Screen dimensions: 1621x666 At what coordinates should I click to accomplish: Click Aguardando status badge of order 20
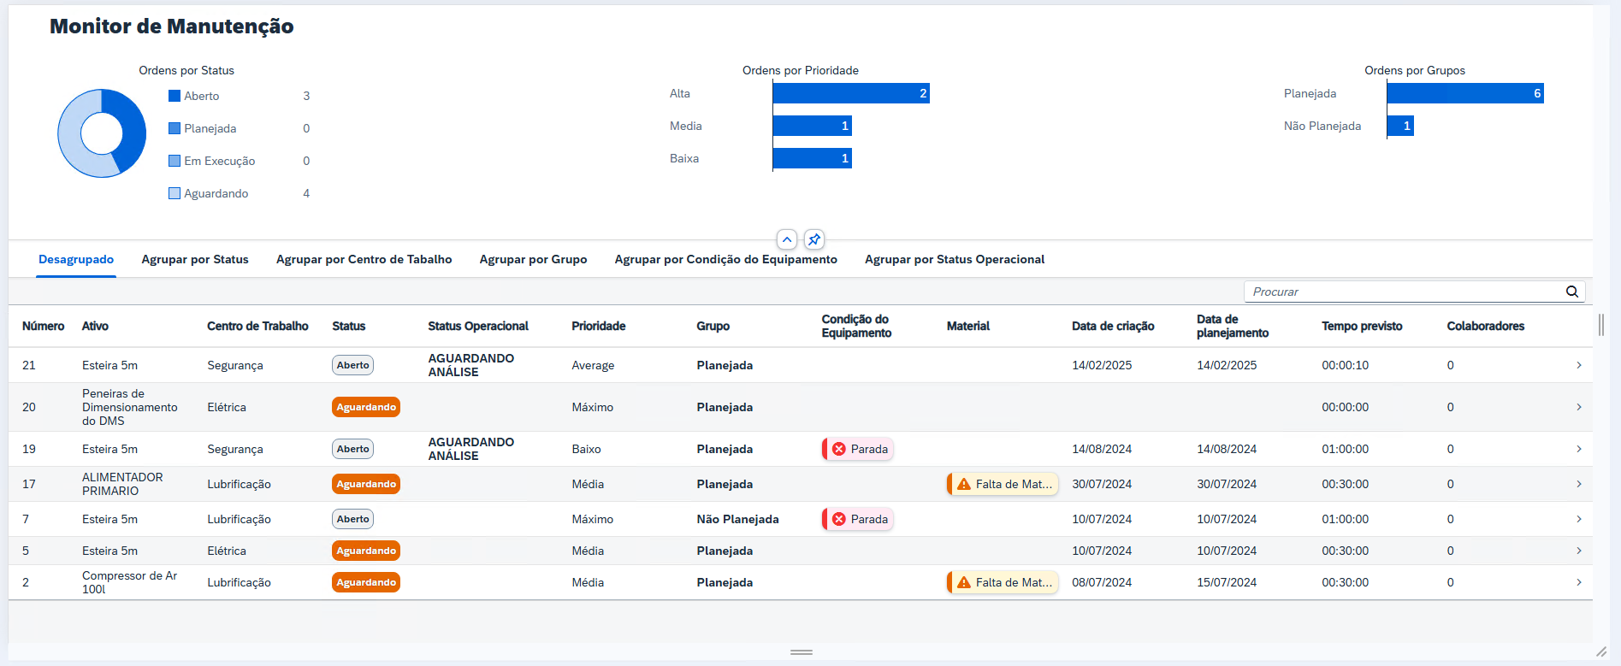pyautogui.click(x=366, y=407)
